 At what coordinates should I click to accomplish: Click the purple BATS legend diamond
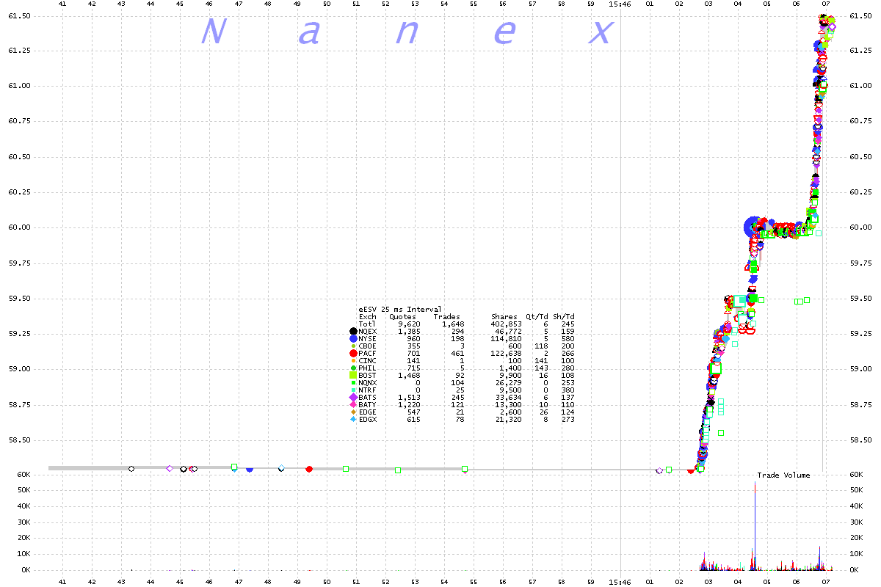354,398
